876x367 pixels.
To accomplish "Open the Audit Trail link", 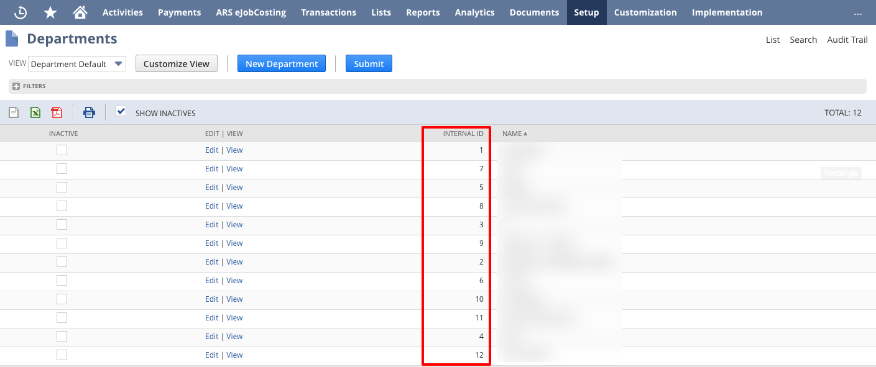I will [847, 39].
